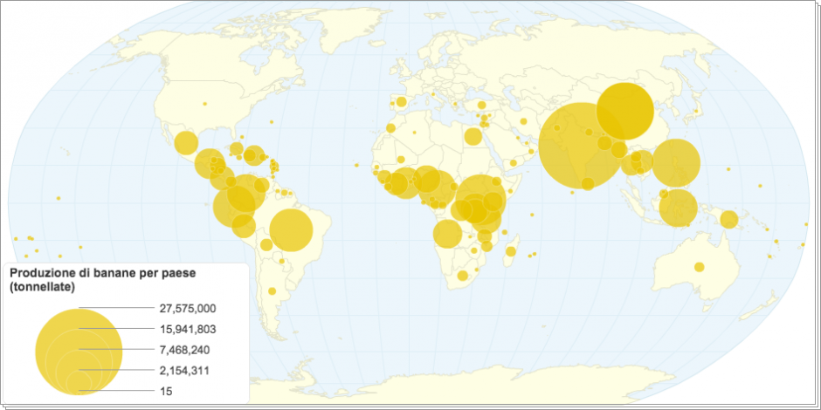Click the nested legend circle graphic
Image resolution: width=821 pixels, height=410 pixels.
79,351
